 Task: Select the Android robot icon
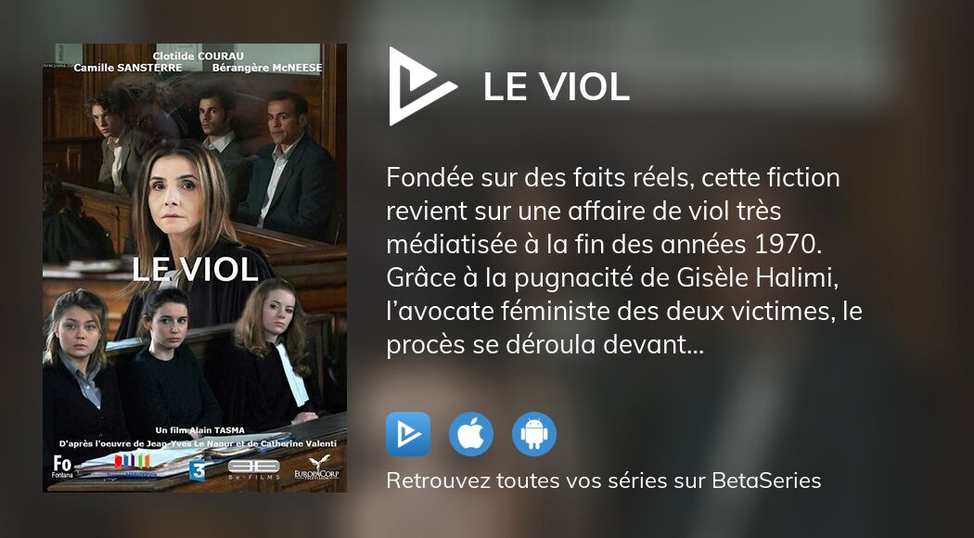(534, 434)
